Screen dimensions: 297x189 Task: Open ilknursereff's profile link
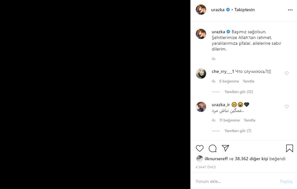[x=216, y=159]
